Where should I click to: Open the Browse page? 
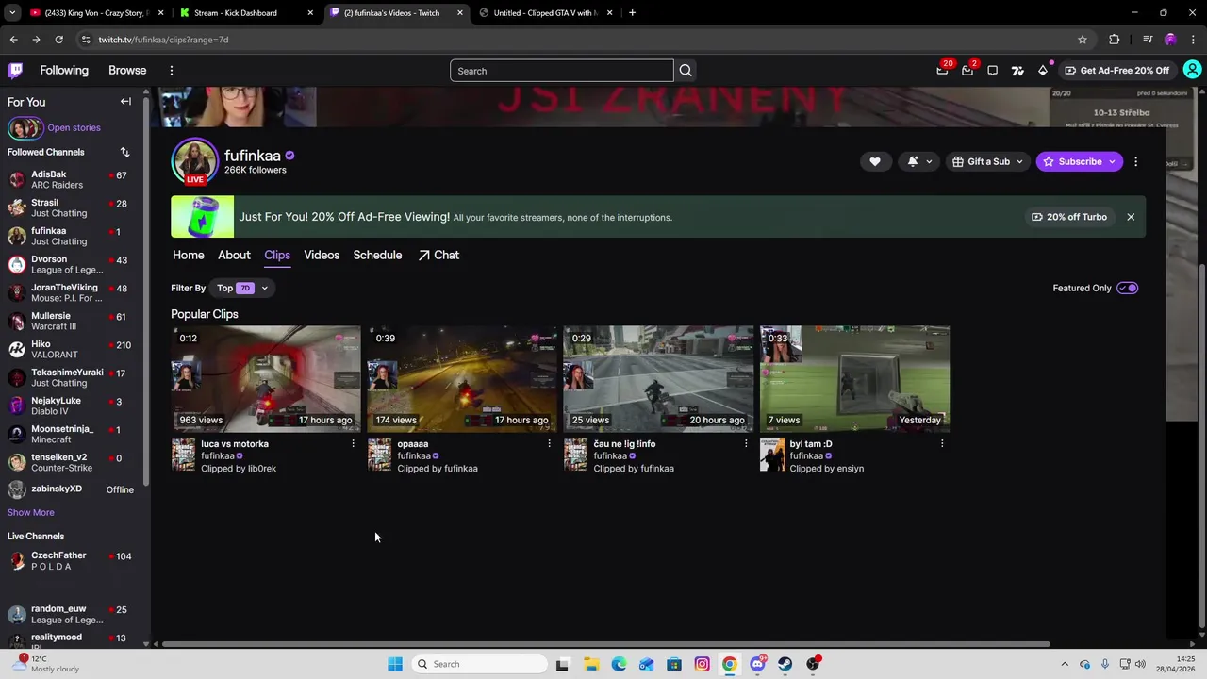(x=127, y=70)
